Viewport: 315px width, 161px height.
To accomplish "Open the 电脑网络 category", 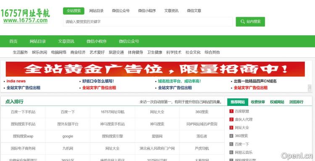I will pos(59,53).
